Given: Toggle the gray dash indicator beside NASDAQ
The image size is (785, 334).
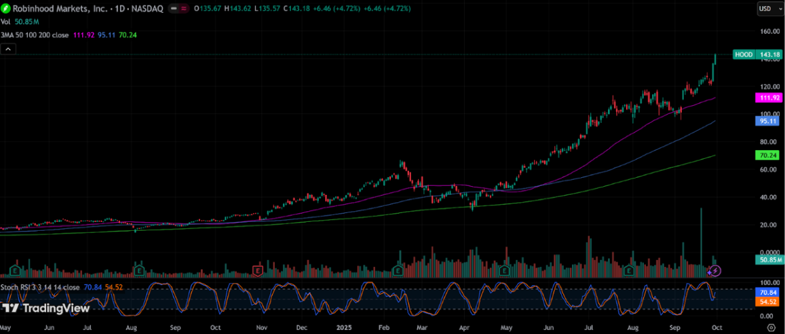Looking at the screenshot, I should pos(175,9).
